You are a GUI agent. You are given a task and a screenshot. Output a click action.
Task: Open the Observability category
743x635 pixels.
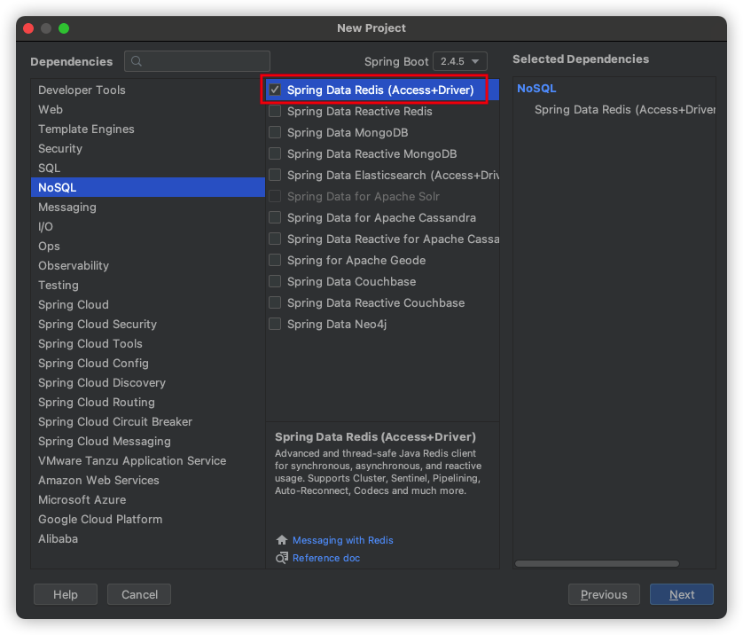tap(148, 265)
